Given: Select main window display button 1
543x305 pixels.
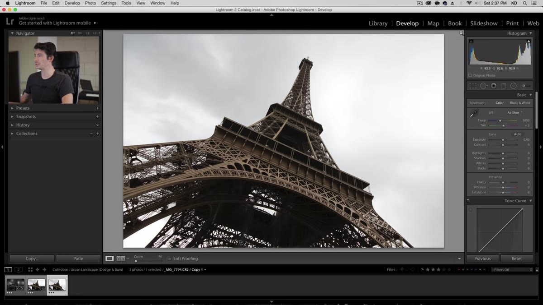Looking at the screenshot, I should click(x=8, y=269).
